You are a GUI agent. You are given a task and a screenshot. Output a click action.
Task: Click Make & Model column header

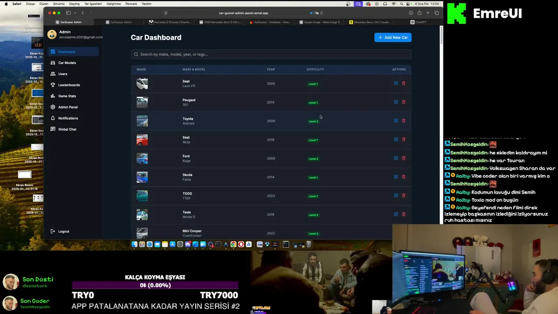194,69
